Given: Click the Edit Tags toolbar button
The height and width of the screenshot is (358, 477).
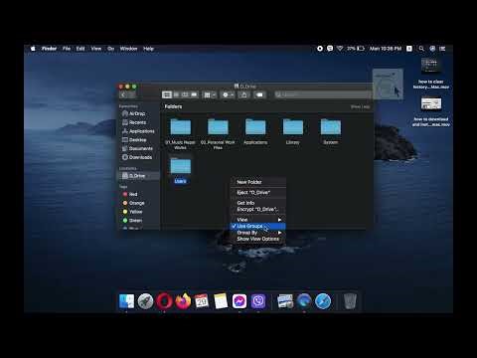Looking at the screenshot, I should 259,94.
